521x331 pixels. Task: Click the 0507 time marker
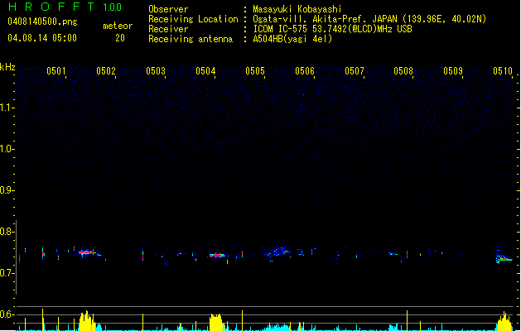click(355, 71)
